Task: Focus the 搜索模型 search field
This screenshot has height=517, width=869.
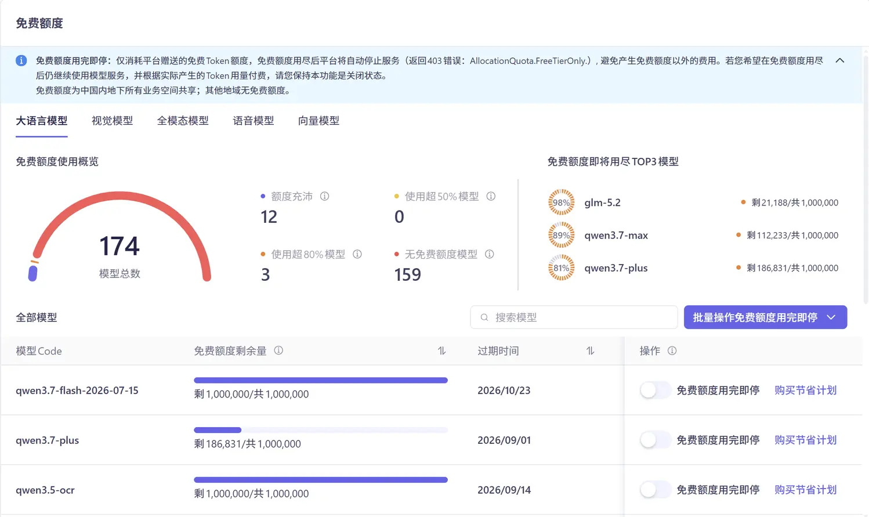Action: [x=574, y=317]
